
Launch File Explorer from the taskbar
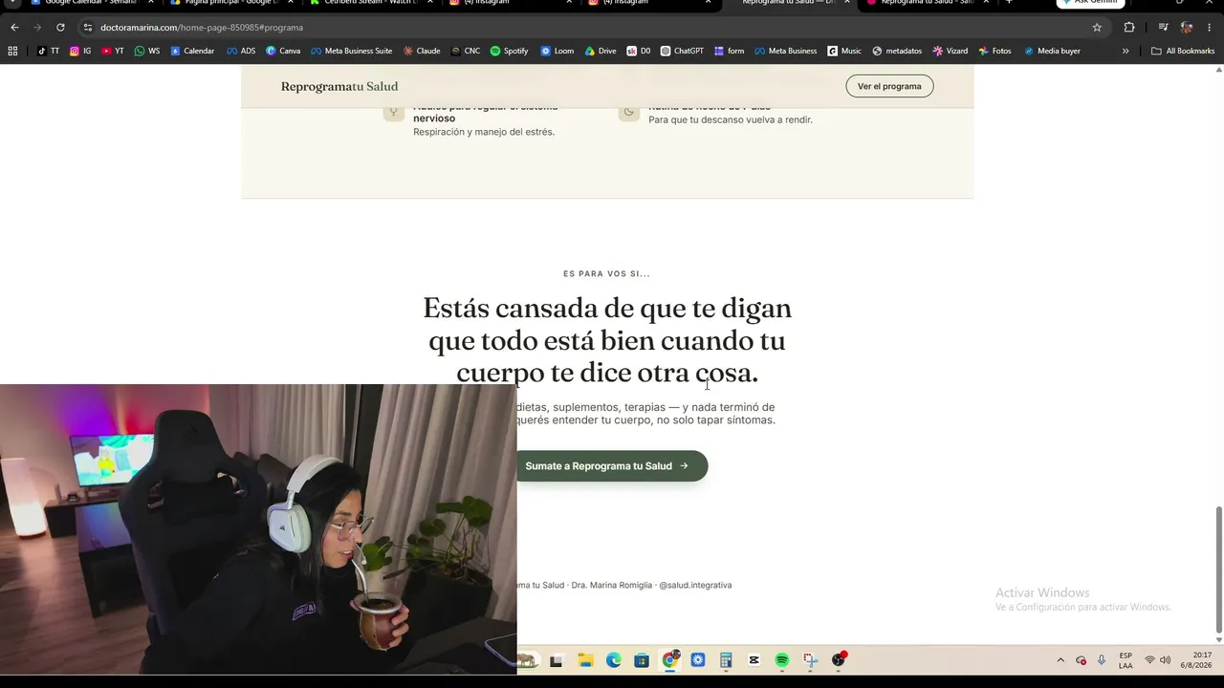585,660
